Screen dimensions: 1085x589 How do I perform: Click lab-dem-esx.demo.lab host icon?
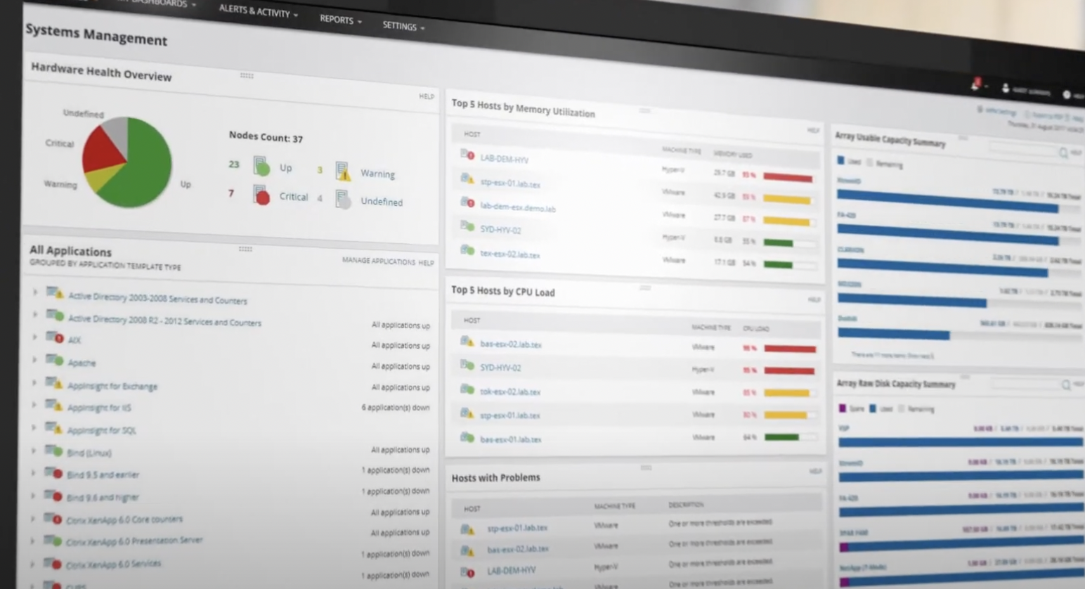468,203
